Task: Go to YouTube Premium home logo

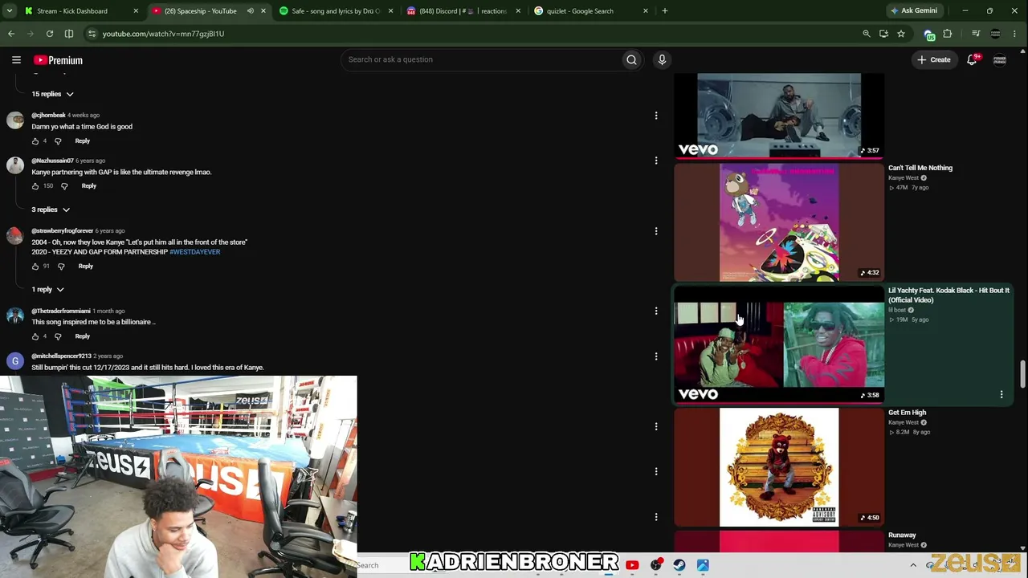Action: coord(58,60)
